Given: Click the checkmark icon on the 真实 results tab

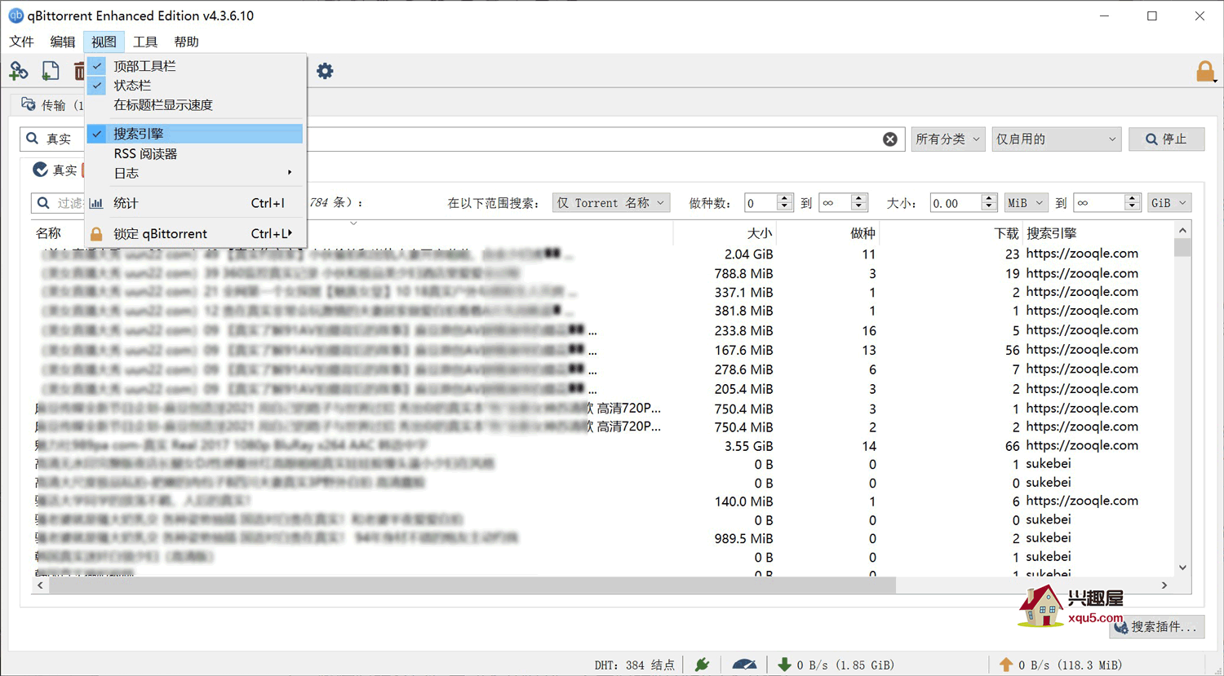Looking at the screenshot, I should [40, 170].
